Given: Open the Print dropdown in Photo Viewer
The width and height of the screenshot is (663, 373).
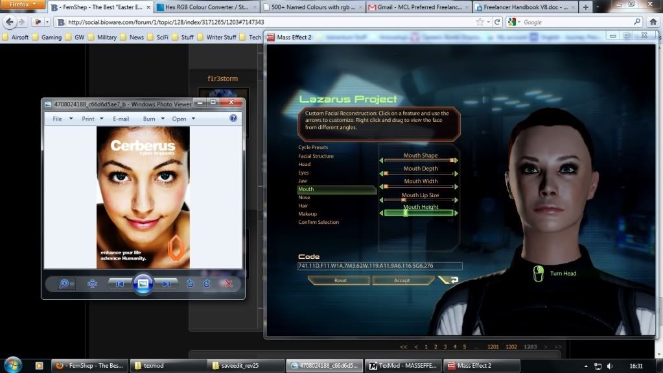Looking at the screenshot, I should [92, 119].
